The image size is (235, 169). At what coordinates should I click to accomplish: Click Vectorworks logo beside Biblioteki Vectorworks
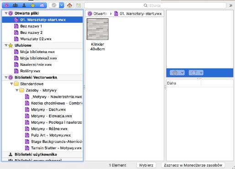[x=10, y=77]
